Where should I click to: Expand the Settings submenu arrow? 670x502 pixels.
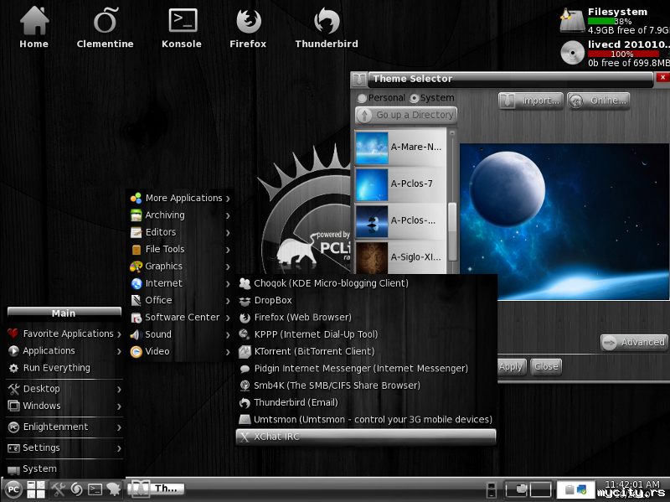pos(119,448)
